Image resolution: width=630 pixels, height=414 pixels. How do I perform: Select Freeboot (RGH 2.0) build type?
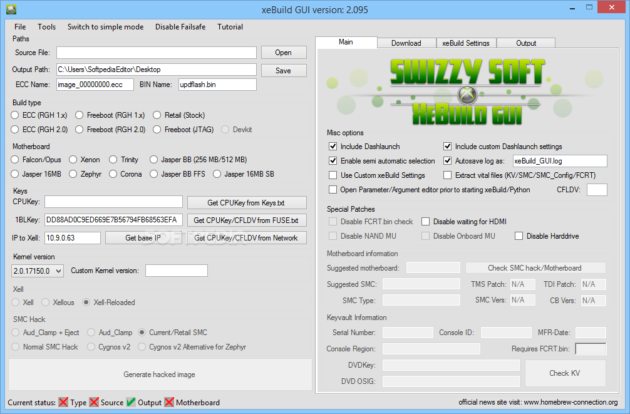(x=110, y=130)
